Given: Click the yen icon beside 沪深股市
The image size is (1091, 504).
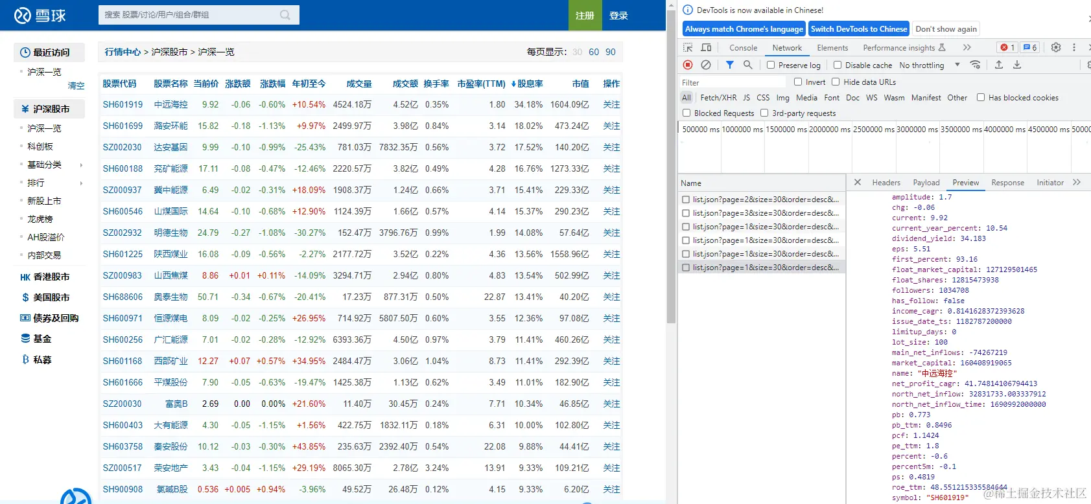Looking at the screenshot, I should [x=25, y=109].
